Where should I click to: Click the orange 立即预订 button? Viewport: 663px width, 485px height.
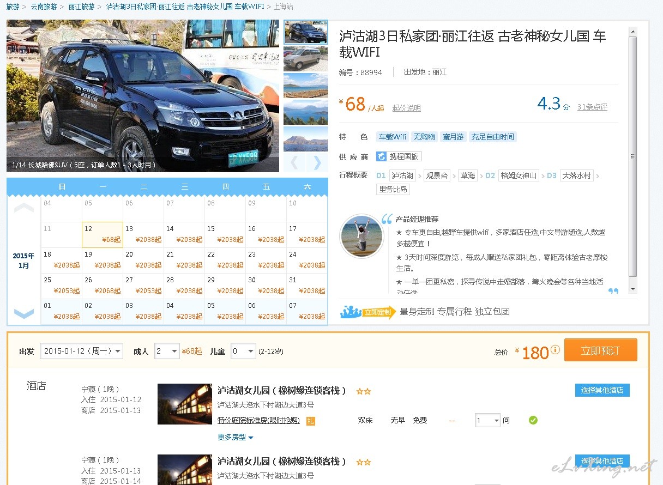point(600,350)
